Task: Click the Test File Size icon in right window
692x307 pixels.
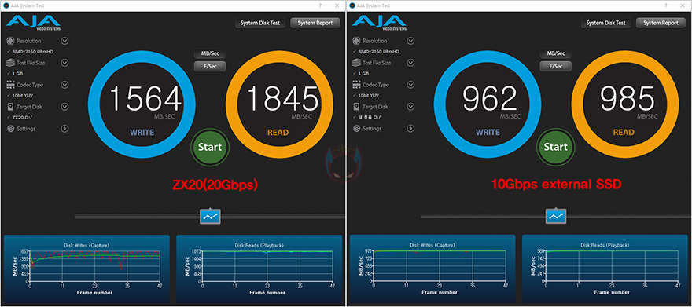Action: coord(356,63)
